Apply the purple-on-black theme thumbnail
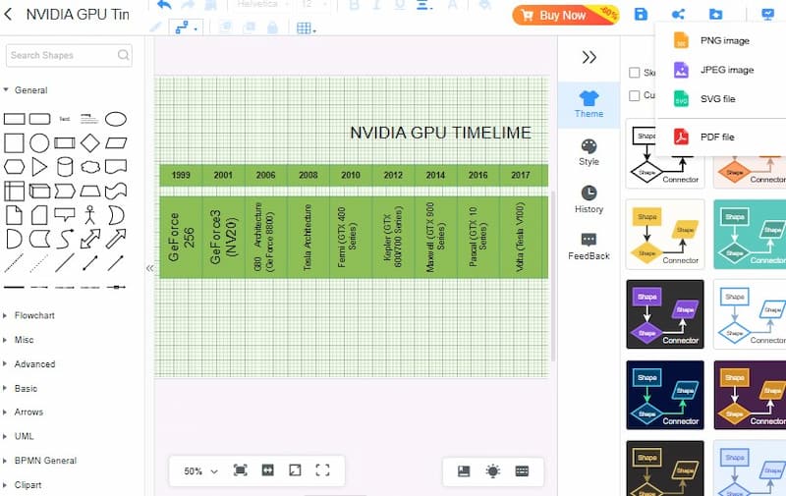The height and width of the screenshot is (496, 786). click(x=665, y=314)
